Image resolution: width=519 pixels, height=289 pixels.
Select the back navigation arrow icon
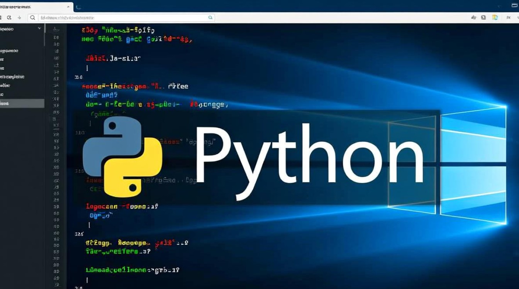coord(2,17)
